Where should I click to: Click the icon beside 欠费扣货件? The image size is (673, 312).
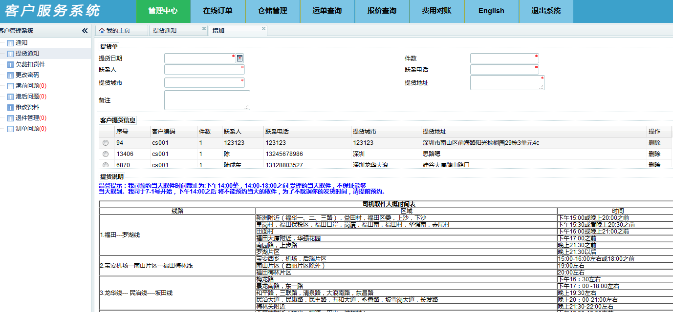(x=10, y=64)
